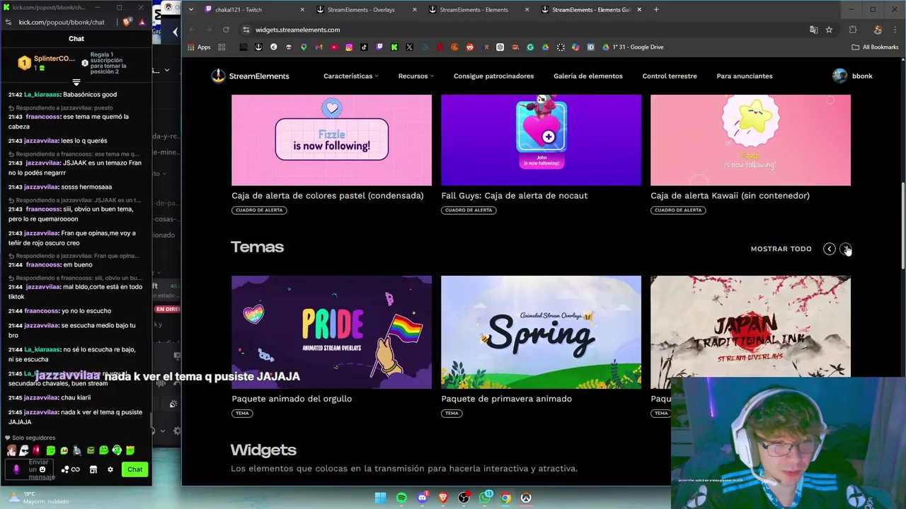Reload the StreamElements page
Screen dimensions: 906x509
(x=226, y=30)
